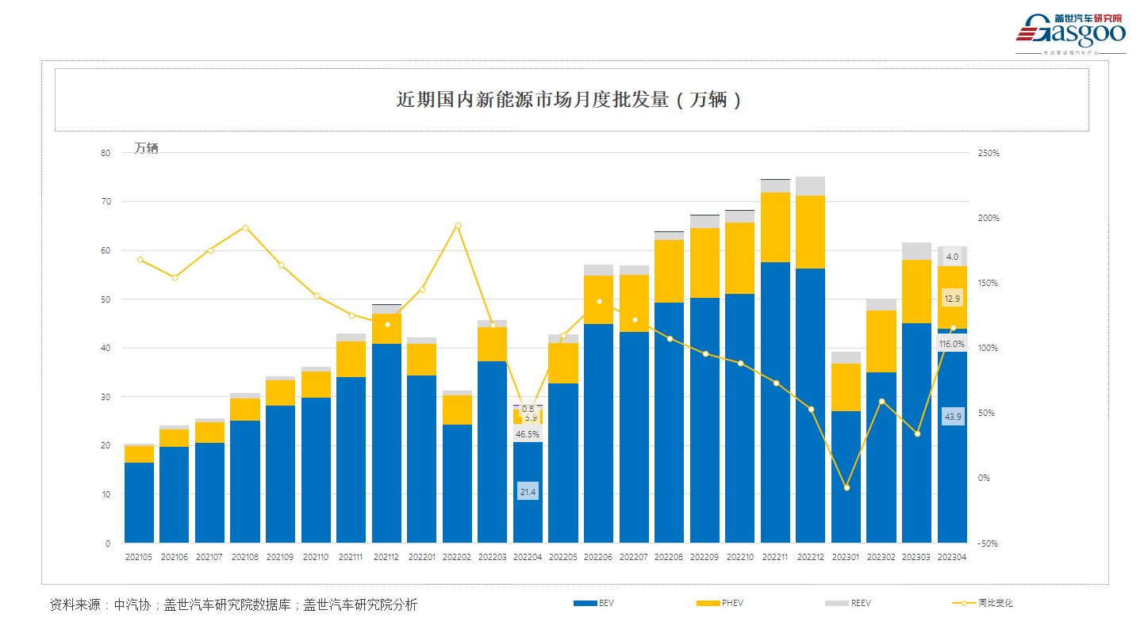Click the 万辆 axis unit label
This screenshot has width=1144, height=633.
148,149
